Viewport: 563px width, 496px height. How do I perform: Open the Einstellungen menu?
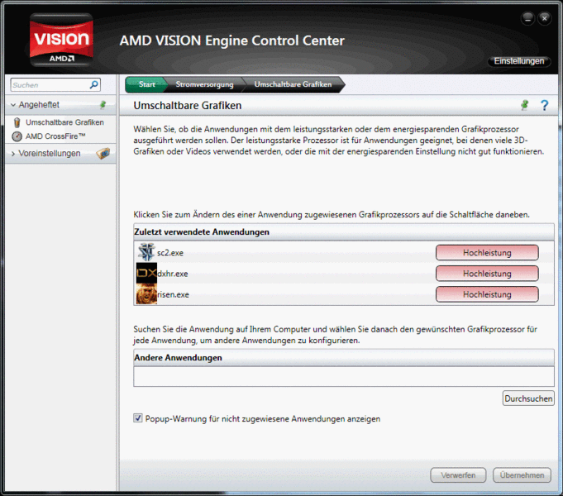tap(519, 61)
